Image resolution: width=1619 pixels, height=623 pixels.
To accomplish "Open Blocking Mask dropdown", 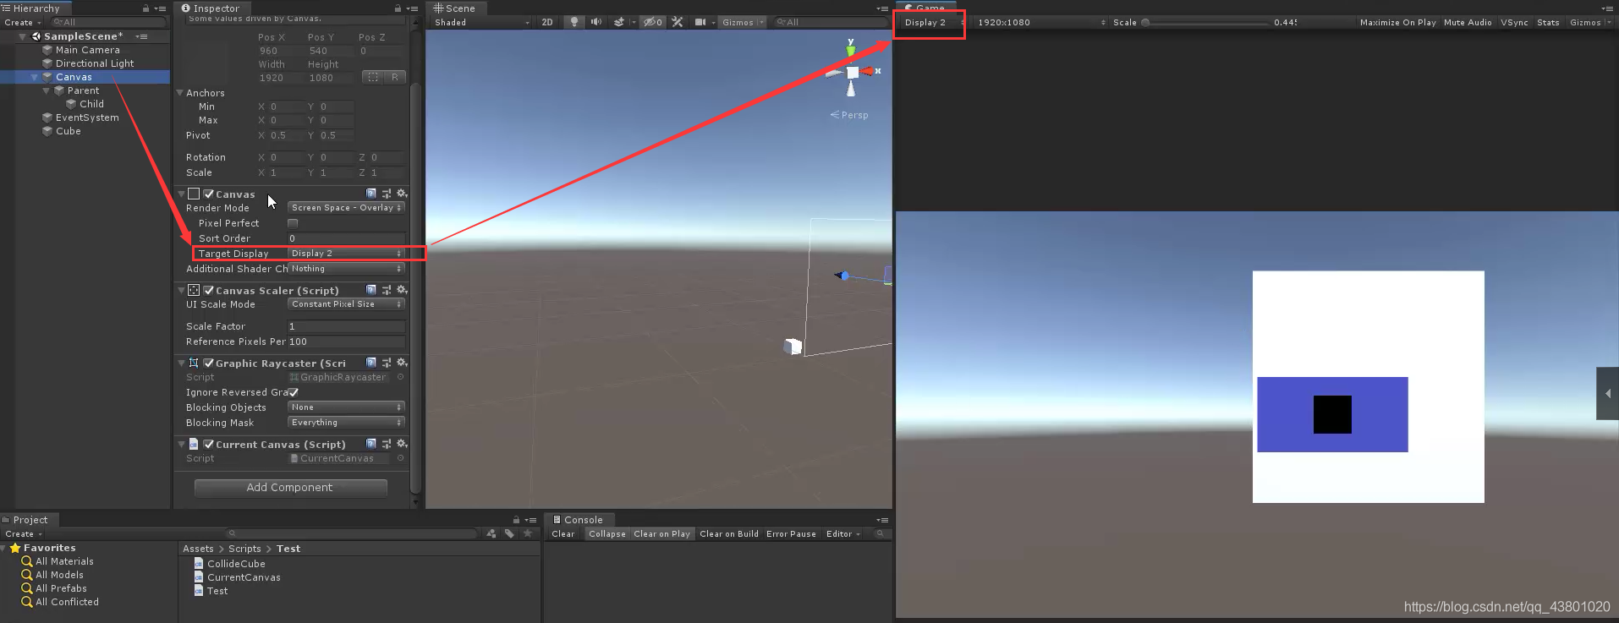I will click(x=346, y=423).
